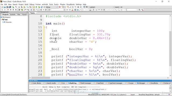Screen dimensions: 172x96
Task: Save the current file with the toolbar icon
Action: pyautogui.click(x=7, y=7)
